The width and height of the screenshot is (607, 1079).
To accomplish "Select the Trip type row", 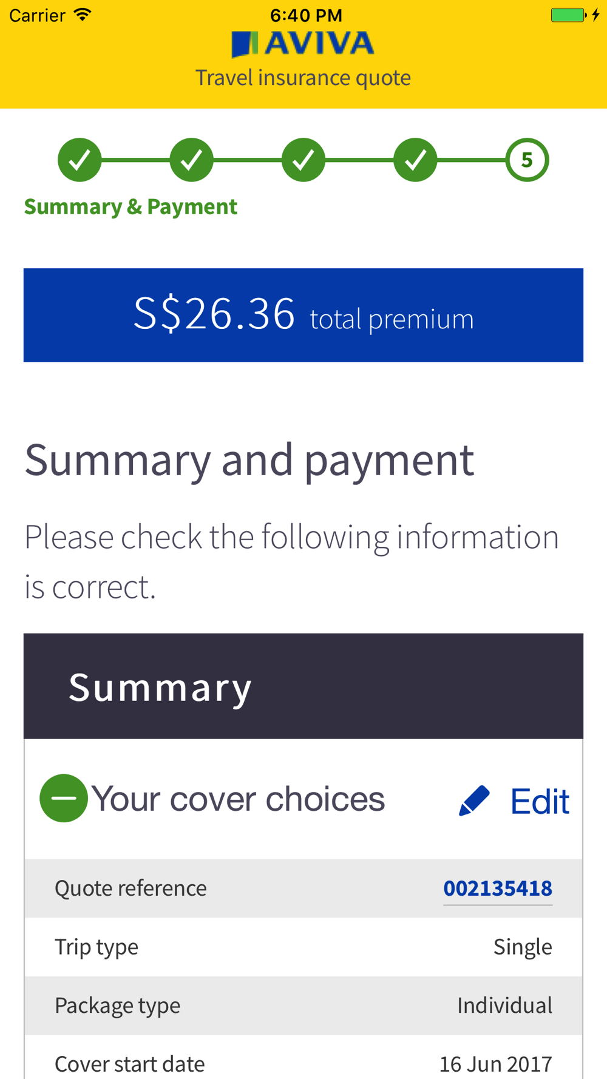I will point(303,947).
